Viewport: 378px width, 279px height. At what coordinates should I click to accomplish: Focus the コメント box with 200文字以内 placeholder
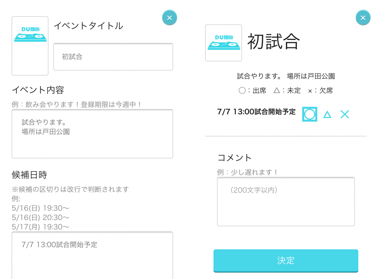pyautogui.click(x=286, y=202)
